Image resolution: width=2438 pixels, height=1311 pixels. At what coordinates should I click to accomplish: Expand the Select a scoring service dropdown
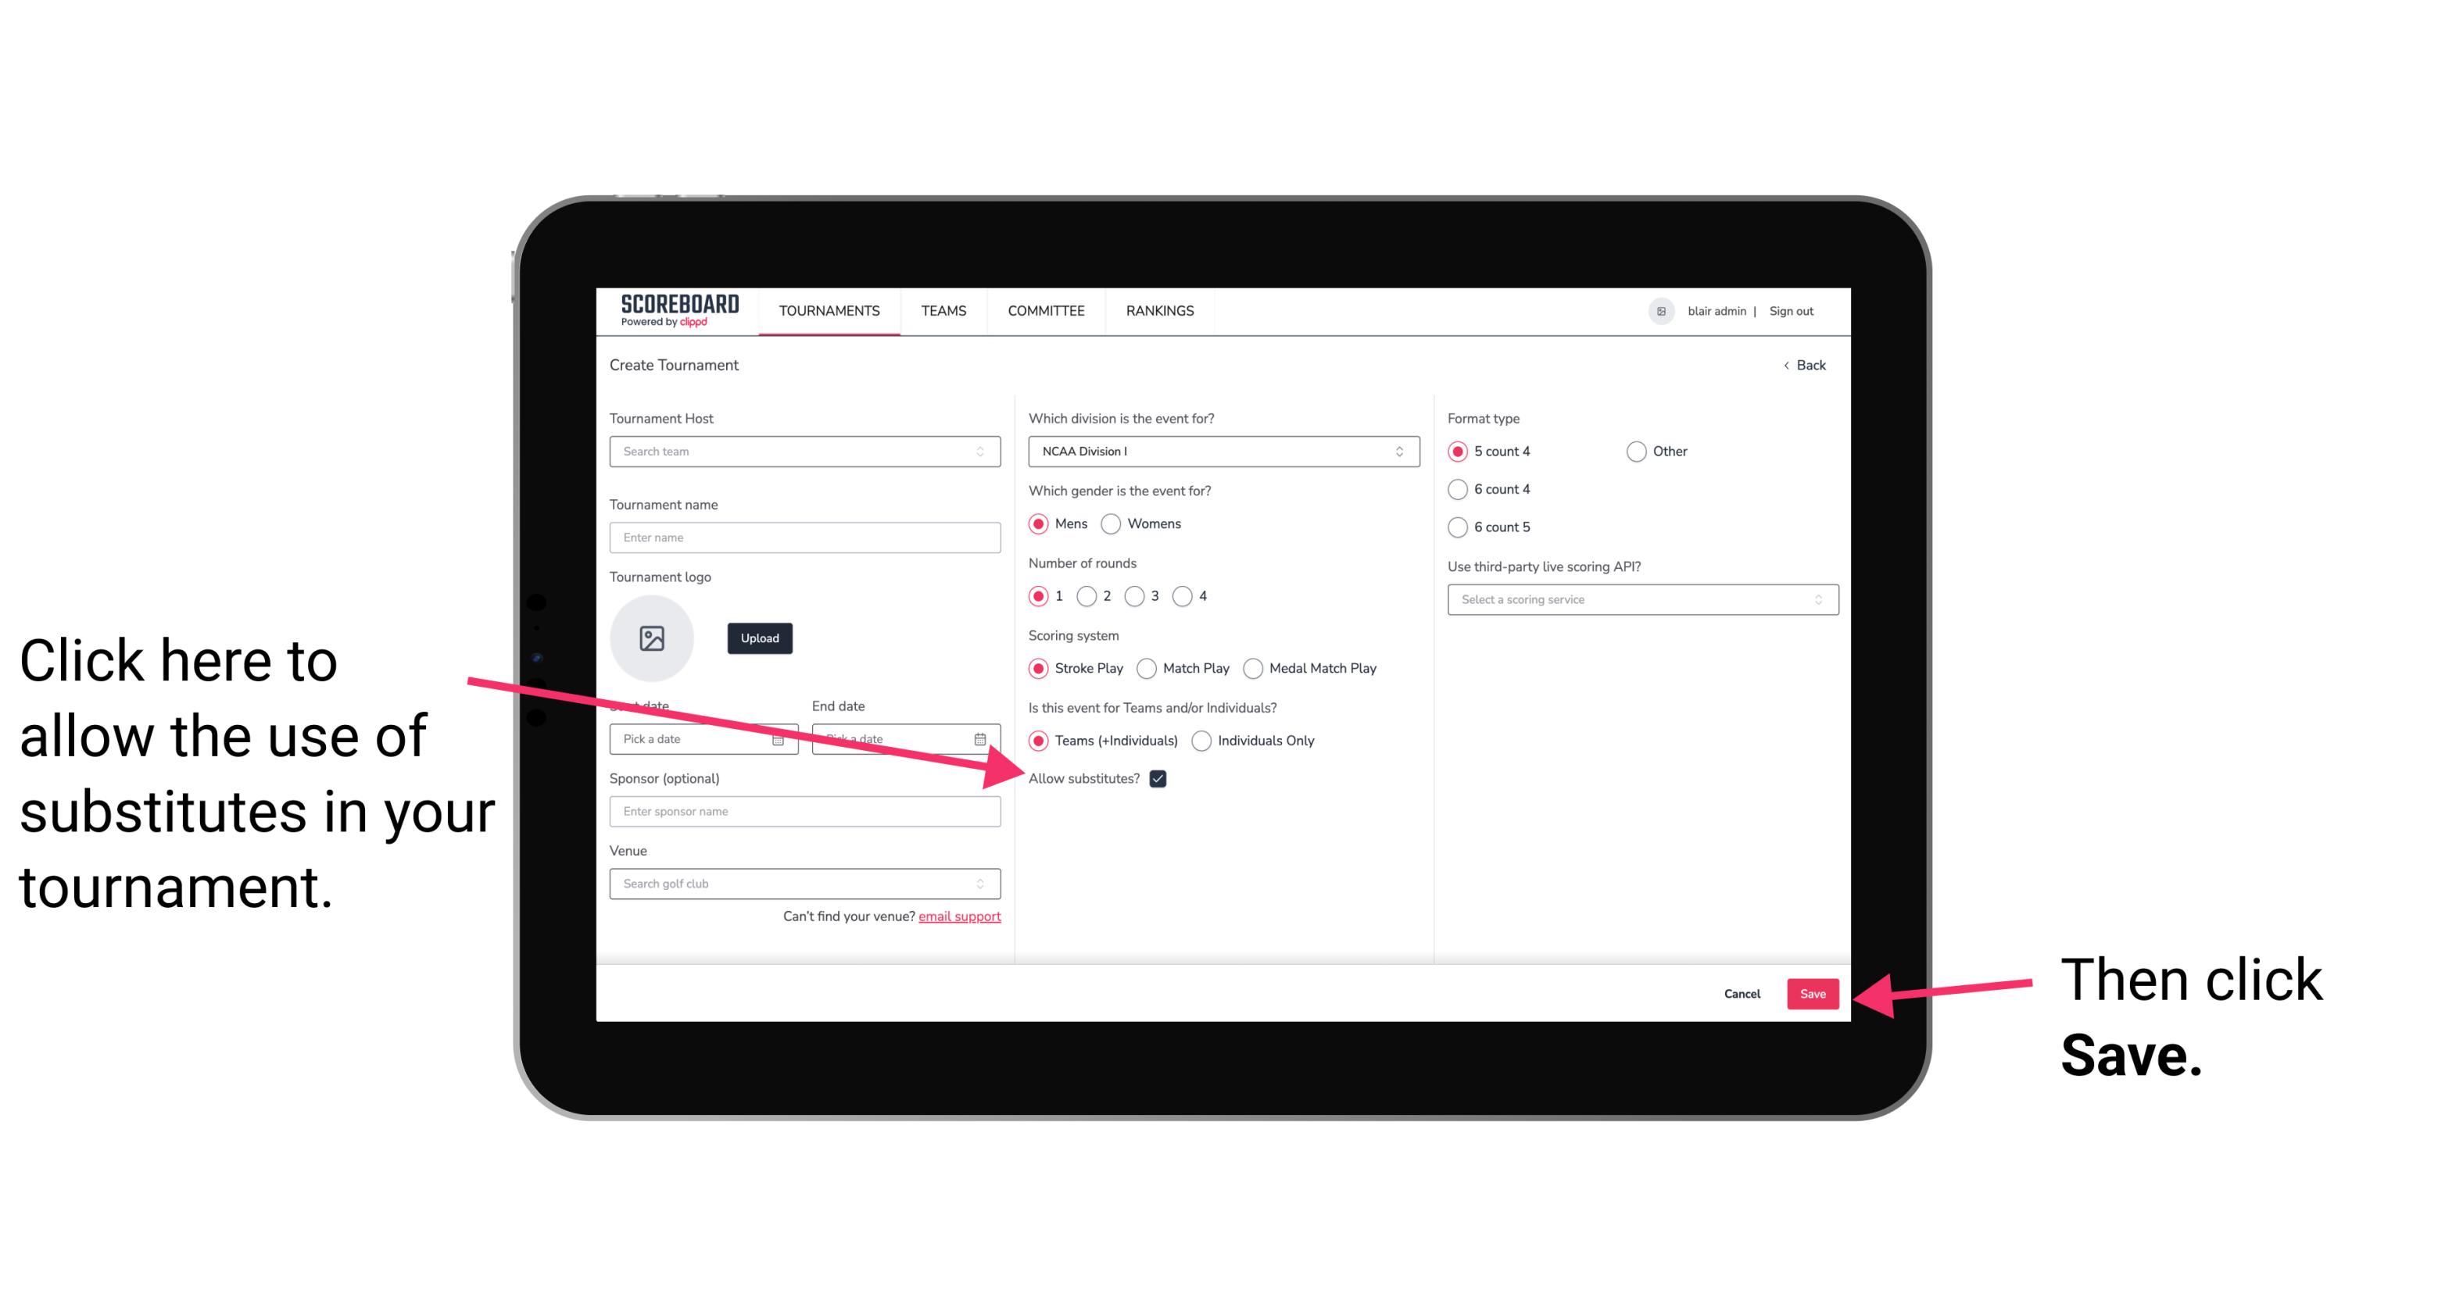tap(1639, 599)
